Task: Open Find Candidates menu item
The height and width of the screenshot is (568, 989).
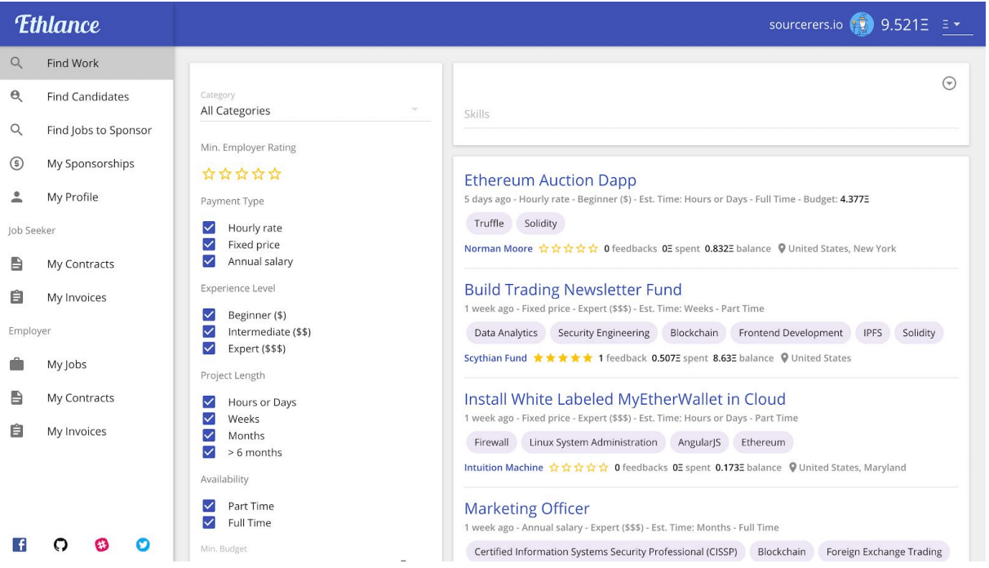Action: (86, 96)
